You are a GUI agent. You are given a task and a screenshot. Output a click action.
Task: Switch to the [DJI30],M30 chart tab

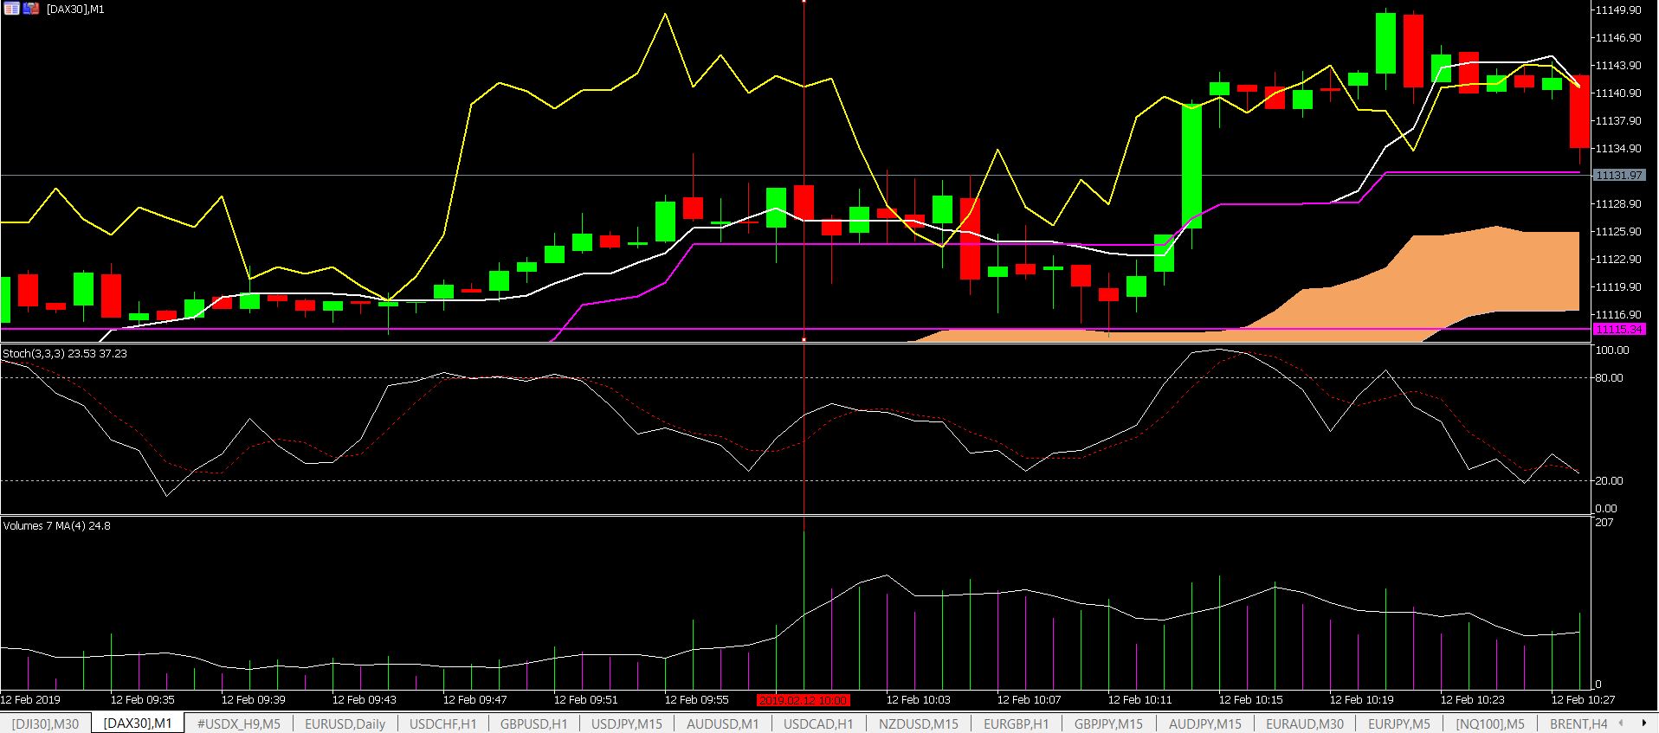(x=45, y=723)
